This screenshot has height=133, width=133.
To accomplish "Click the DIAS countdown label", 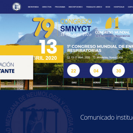I will click(x=74, y=82).
